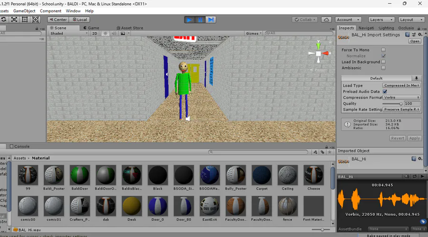
Task: Switch to the Asset Store tab
Action: coord(130,28)
